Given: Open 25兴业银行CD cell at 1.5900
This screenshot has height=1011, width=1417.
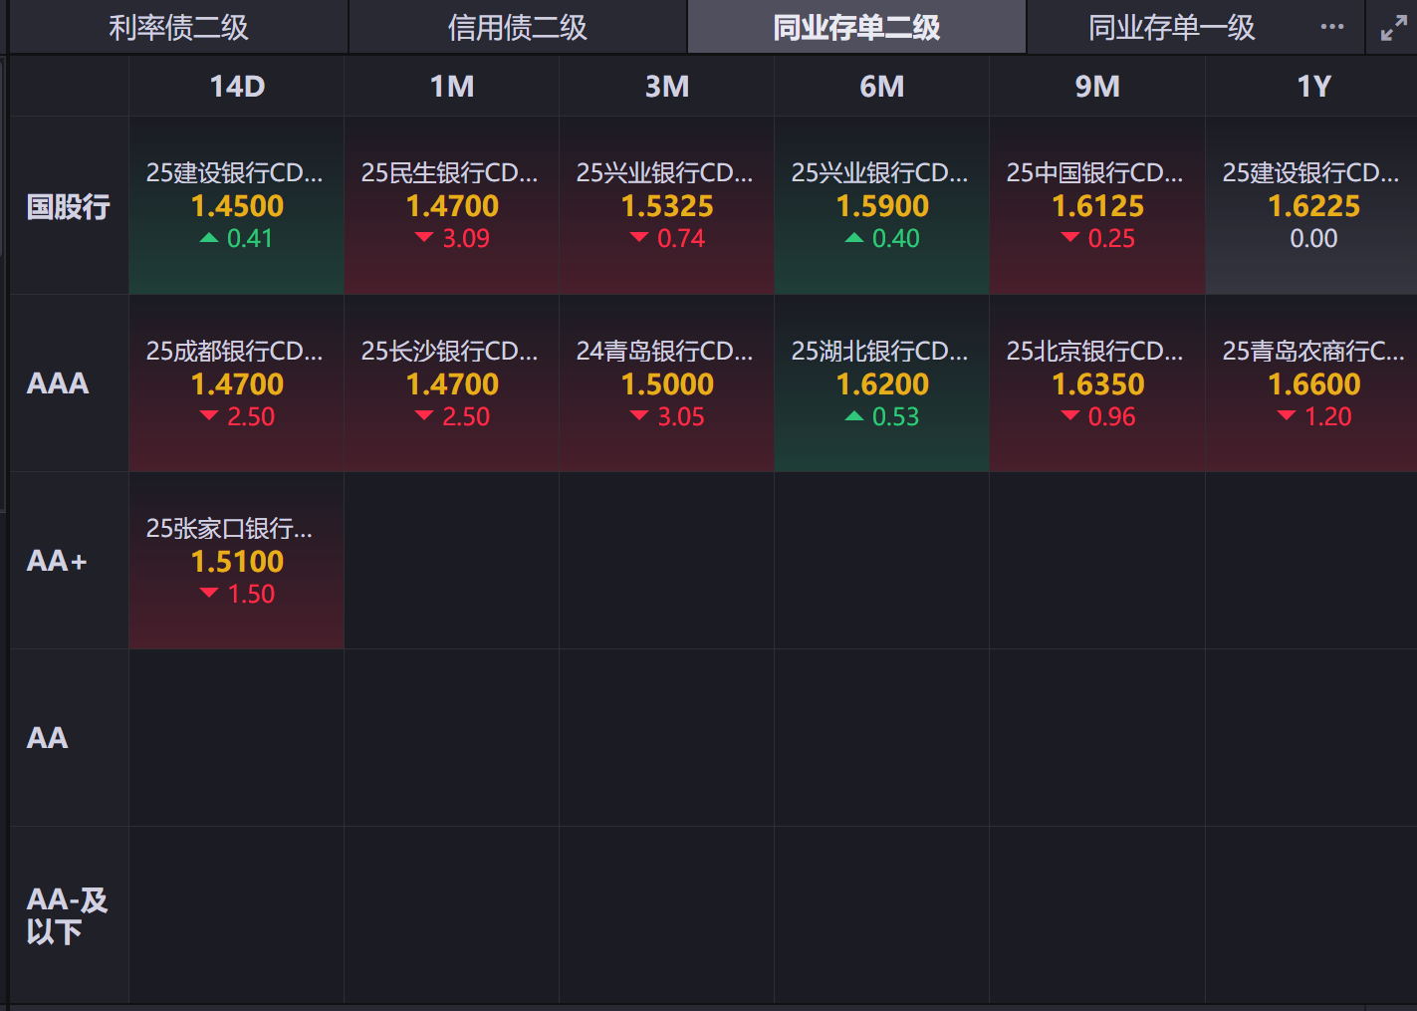Looking at the screenshot, I should (882, 206).
